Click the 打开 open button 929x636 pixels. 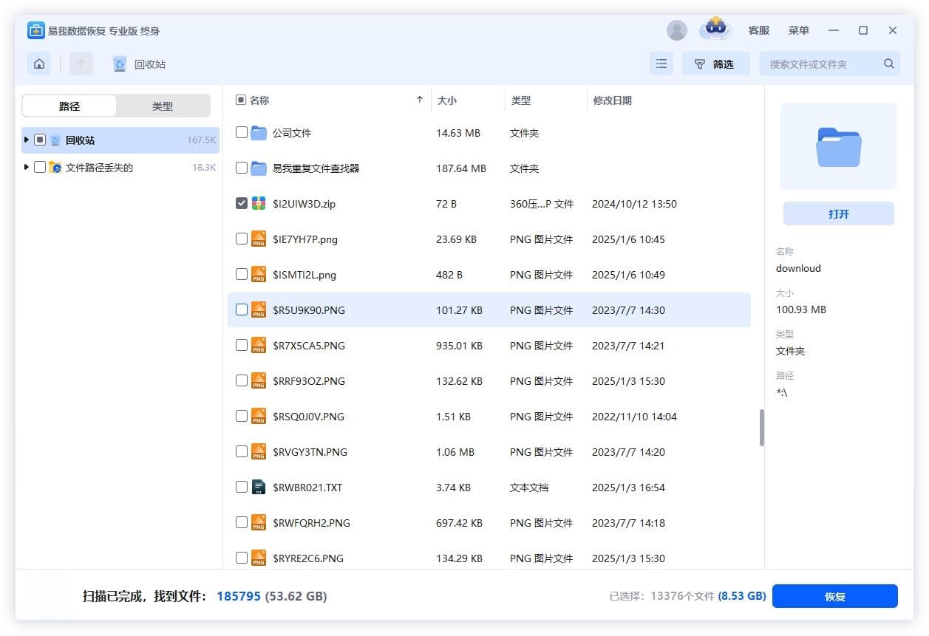click(839, 213)
